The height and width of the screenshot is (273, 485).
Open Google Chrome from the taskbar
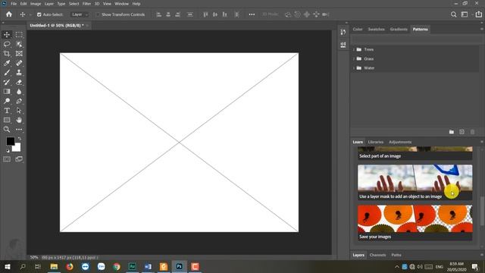(x=117, y=266)
